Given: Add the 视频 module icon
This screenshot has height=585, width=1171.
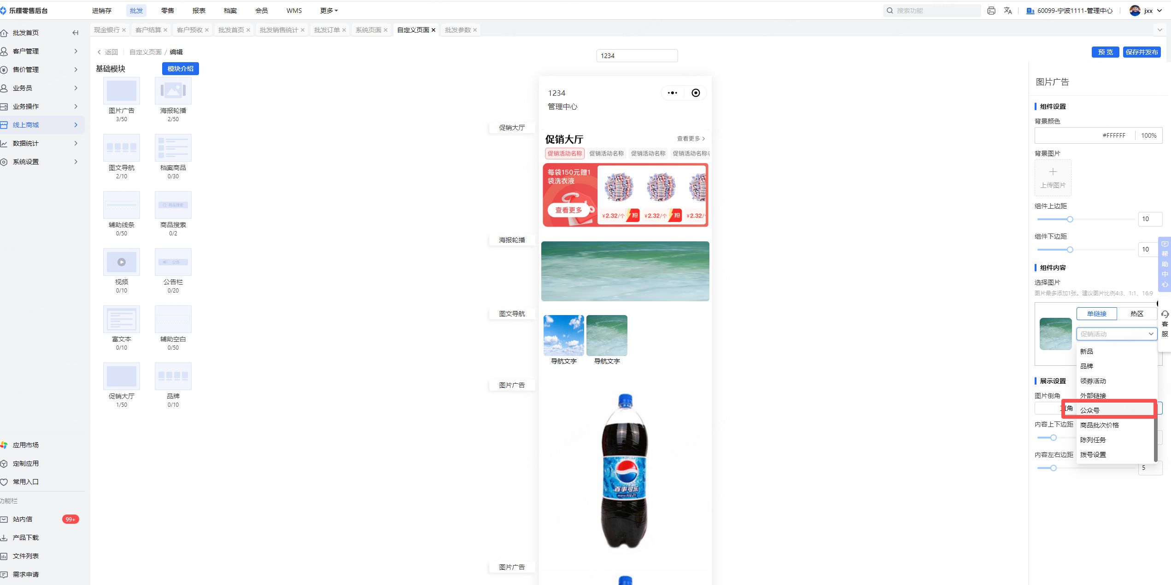Looking at the screenshot, I should coord(122,262).
